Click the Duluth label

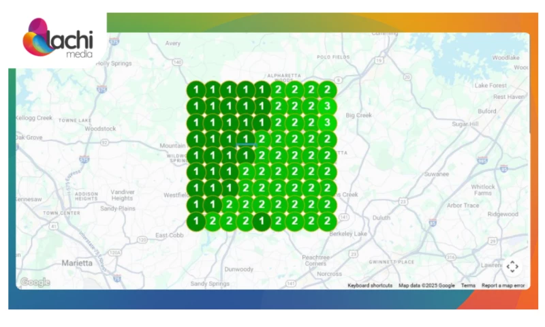(x=381, y=218)
